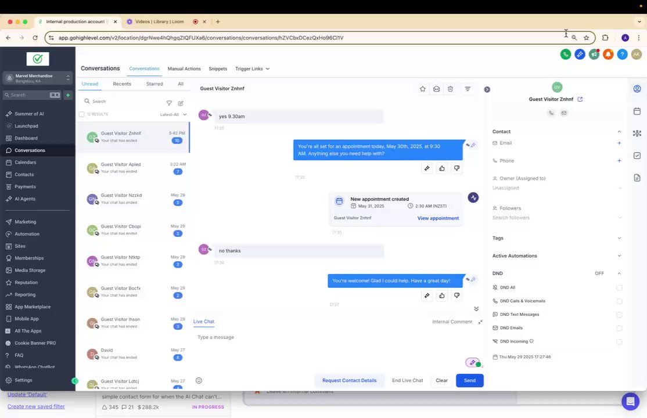Collapse contact panel with arrow button

tap(487, 89)
